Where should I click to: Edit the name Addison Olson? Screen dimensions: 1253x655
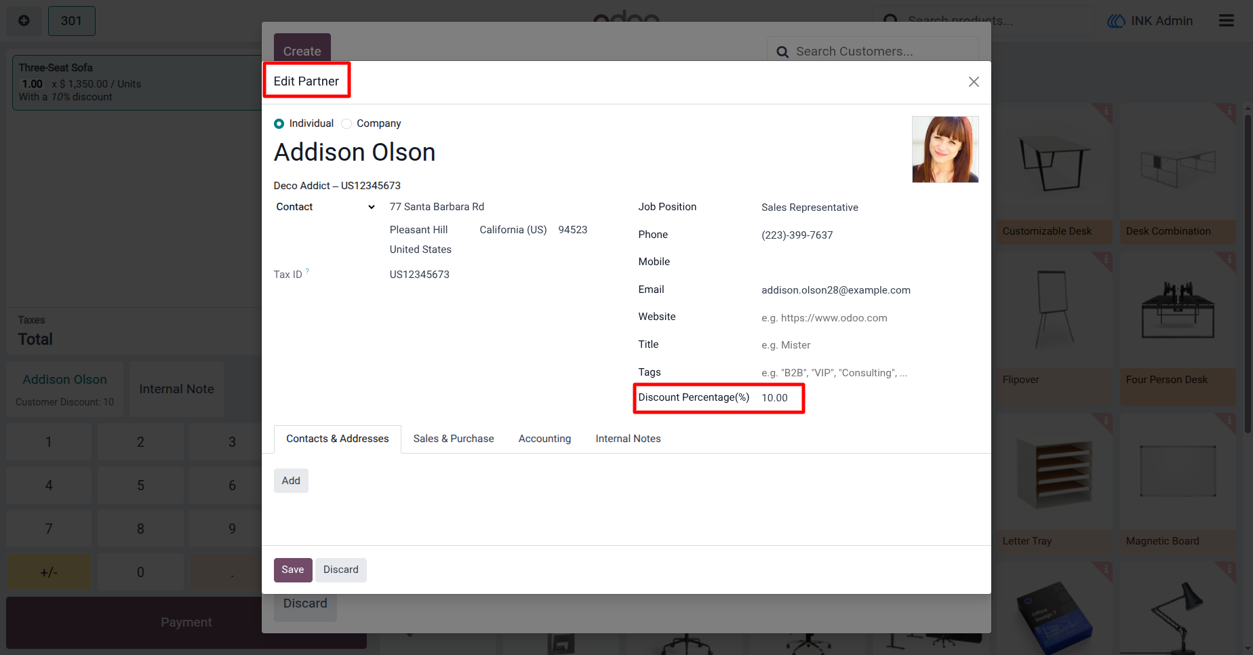click(355, 153)
